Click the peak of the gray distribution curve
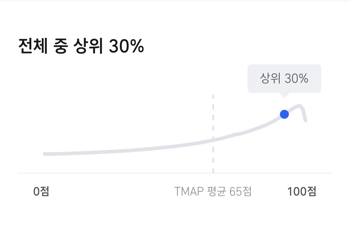This screenshot has height=228, width=350. click(300, 106)
